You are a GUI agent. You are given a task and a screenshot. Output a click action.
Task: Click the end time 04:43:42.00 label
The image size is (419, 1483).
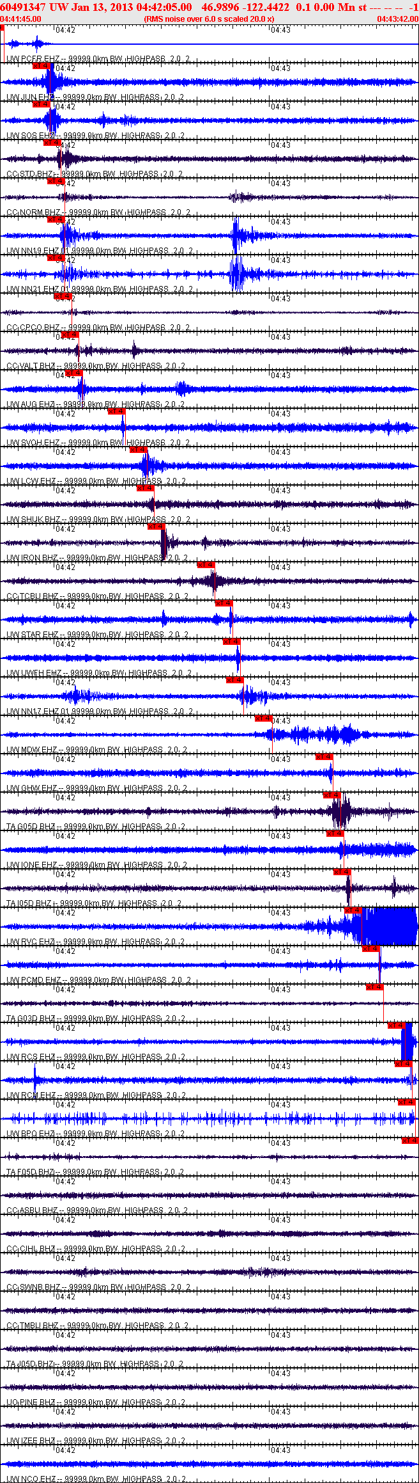tap(397, 19)
